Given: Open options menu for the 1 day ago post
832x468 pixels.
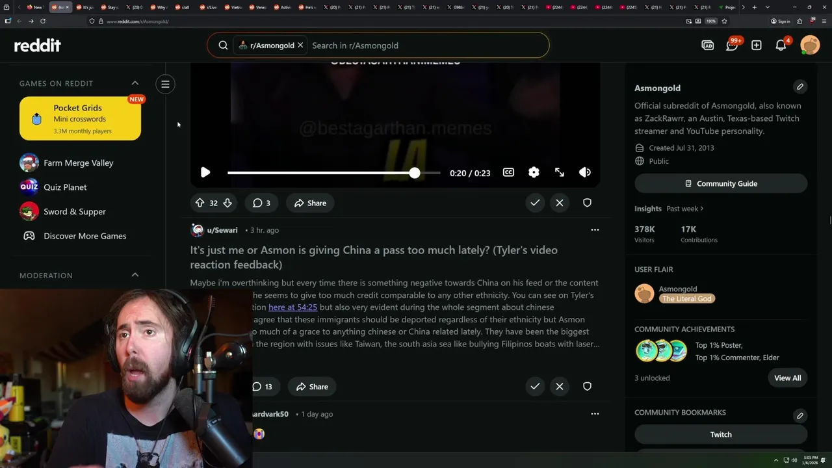Looking at the screenshot, I should [595, 414].
